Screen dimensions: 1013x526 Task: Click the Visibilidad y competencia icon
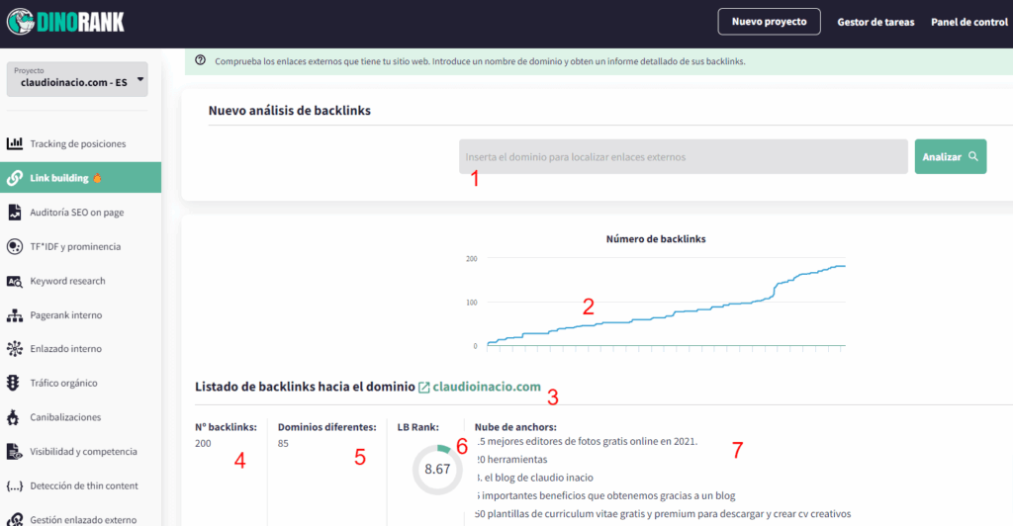tap(14, 451)
